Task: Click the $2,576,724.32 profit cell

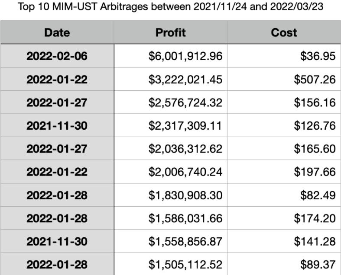Action: (x=185, y=102)
